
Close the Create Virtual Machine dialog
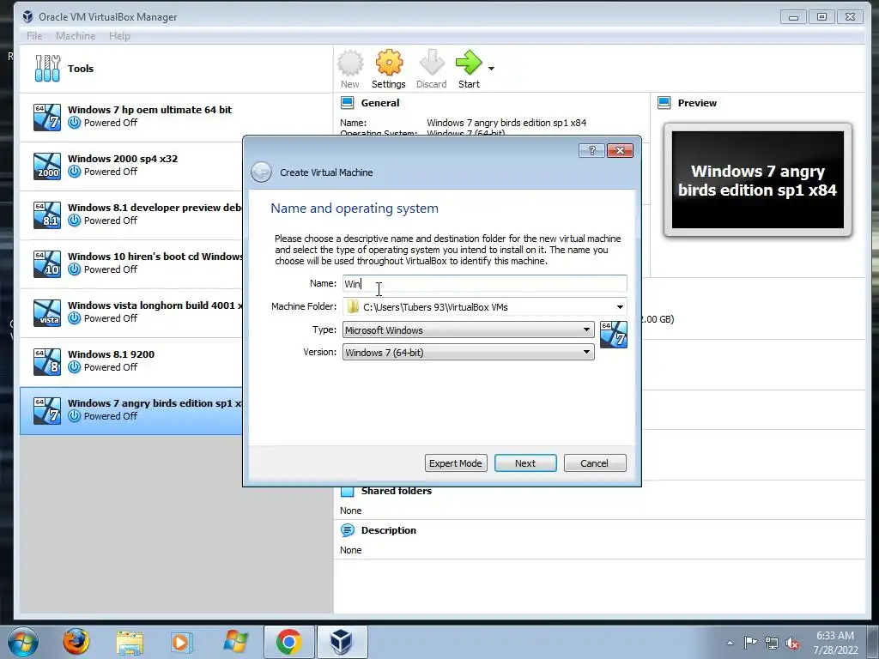[620, 151]
